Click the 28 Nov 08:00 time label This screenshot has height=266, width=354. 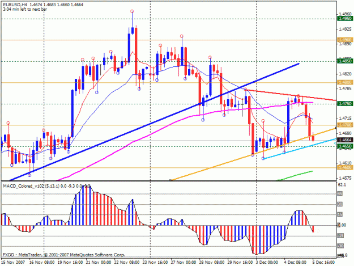coord(212,262)
